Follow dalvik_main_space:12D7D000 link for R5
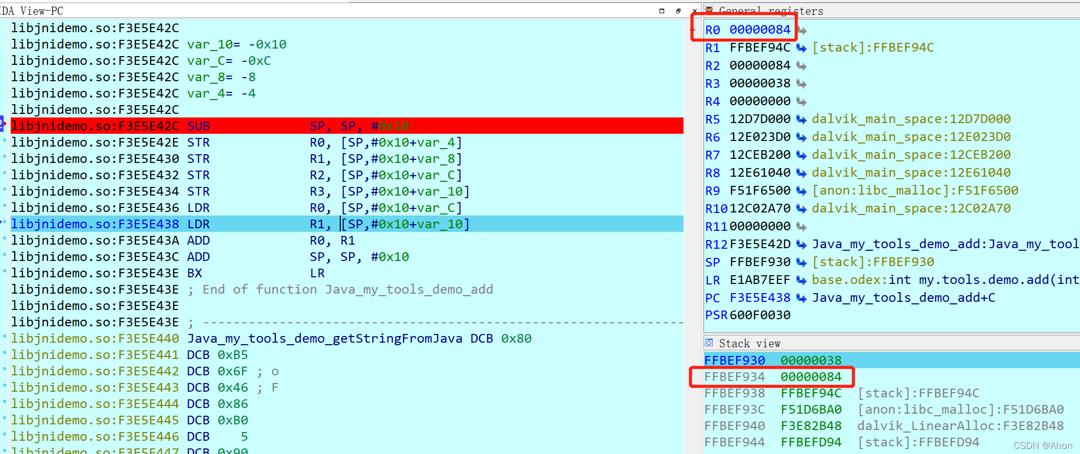 pos(911,120)
